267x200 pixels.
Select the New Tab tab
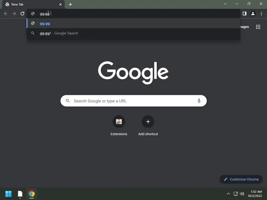tap(33, 4)
